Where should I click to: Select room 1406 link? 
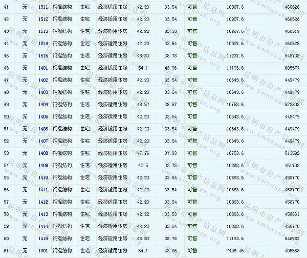(x=43, y=129)
